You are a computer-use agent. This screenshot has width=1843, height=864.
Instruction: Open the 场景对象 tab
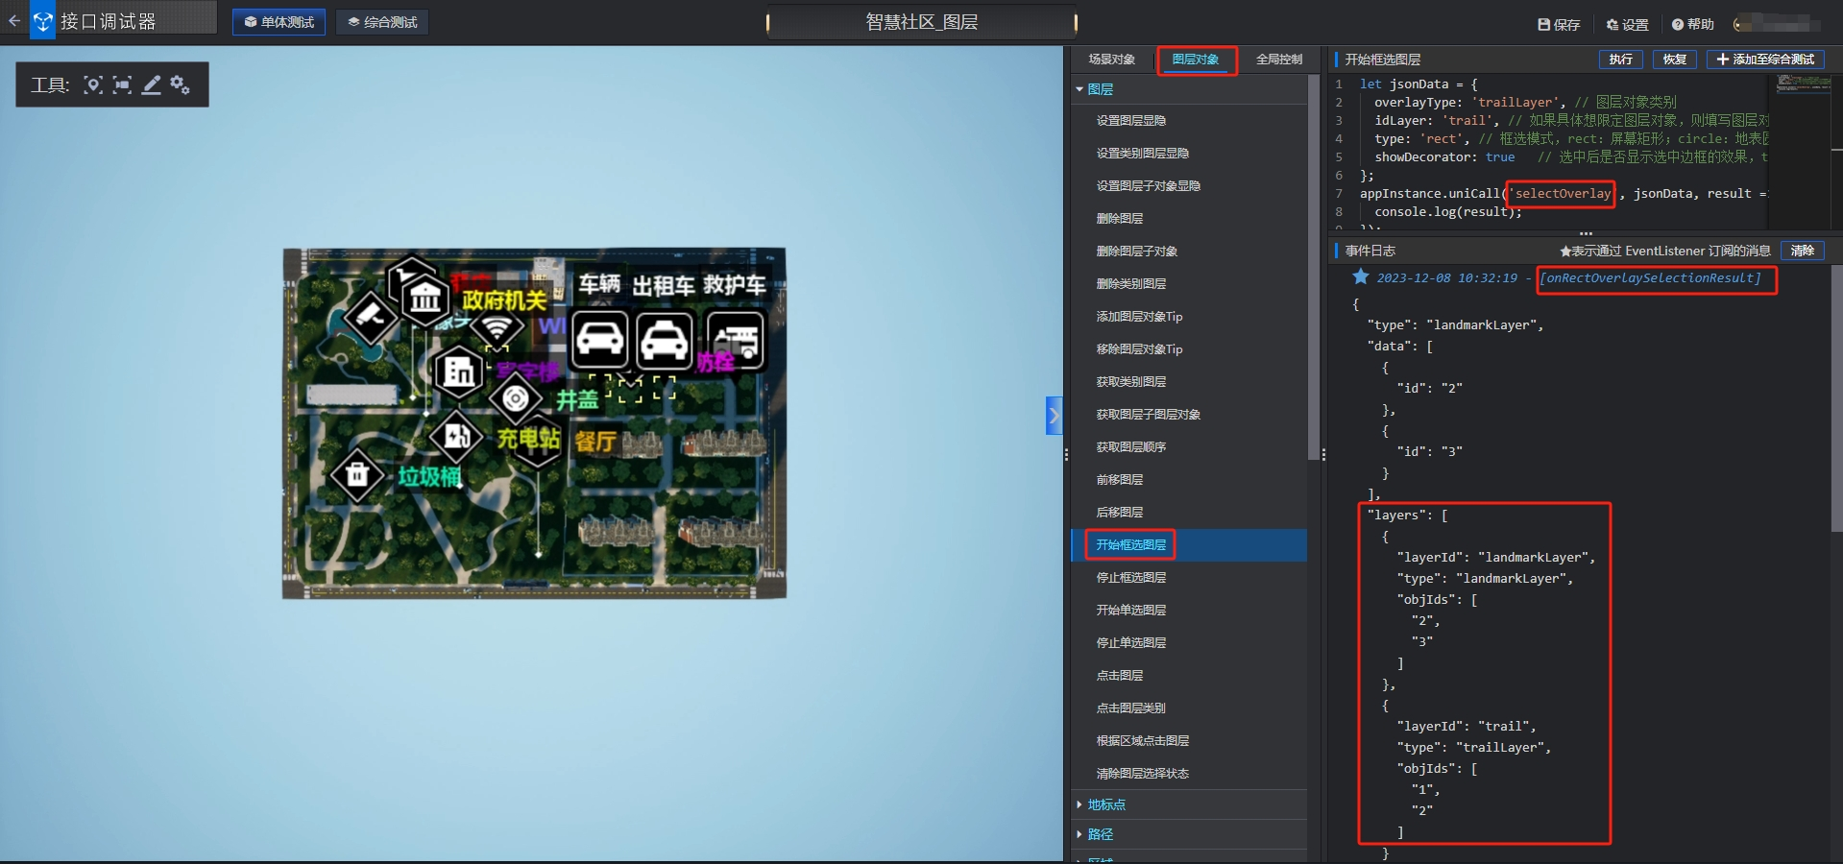[x=1111, y=60]
